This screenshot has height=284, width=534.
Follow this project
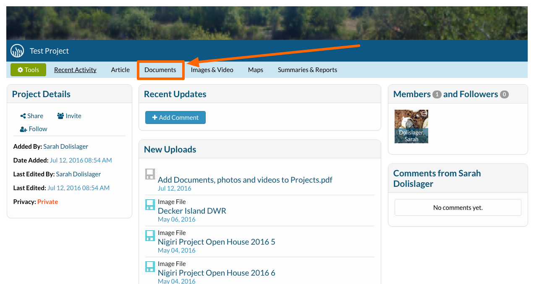click(34, 129)
